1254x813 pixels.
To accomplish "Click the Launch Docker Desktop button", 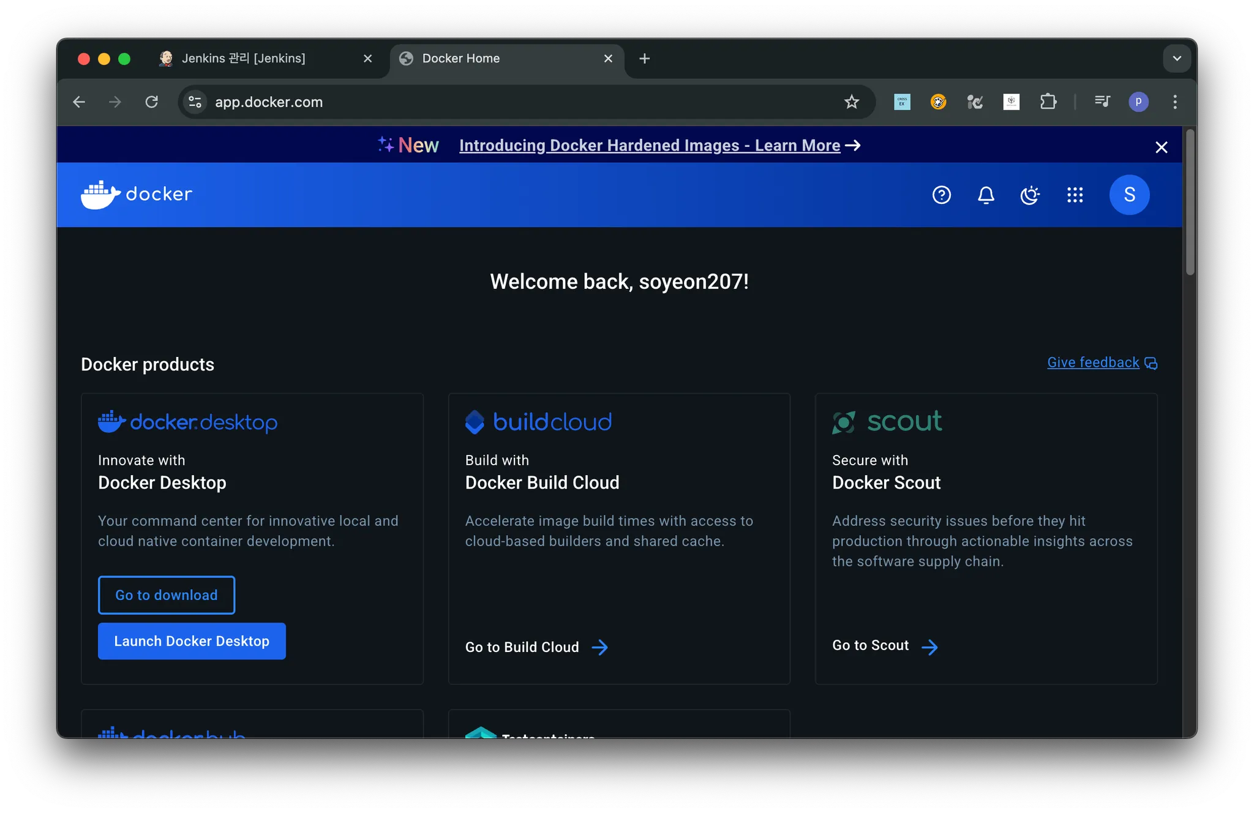I will (192, 641).
